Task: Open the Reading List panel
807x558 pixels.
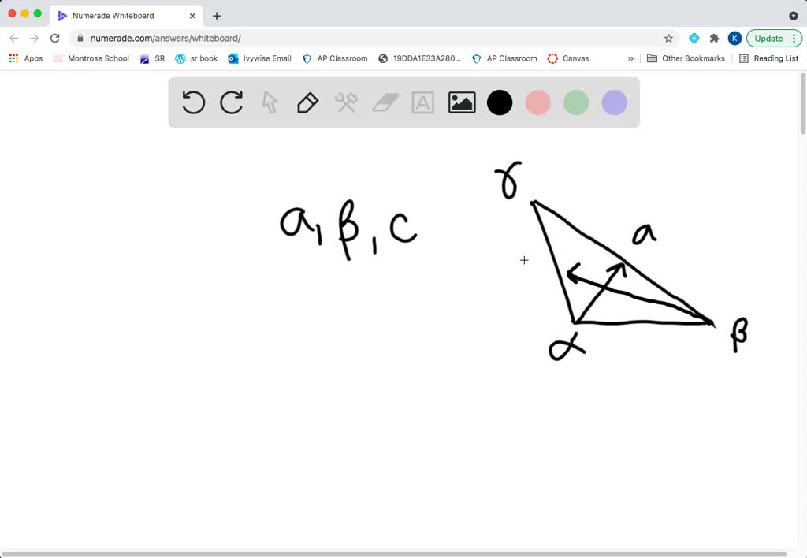Action: [x=775, y=58]
